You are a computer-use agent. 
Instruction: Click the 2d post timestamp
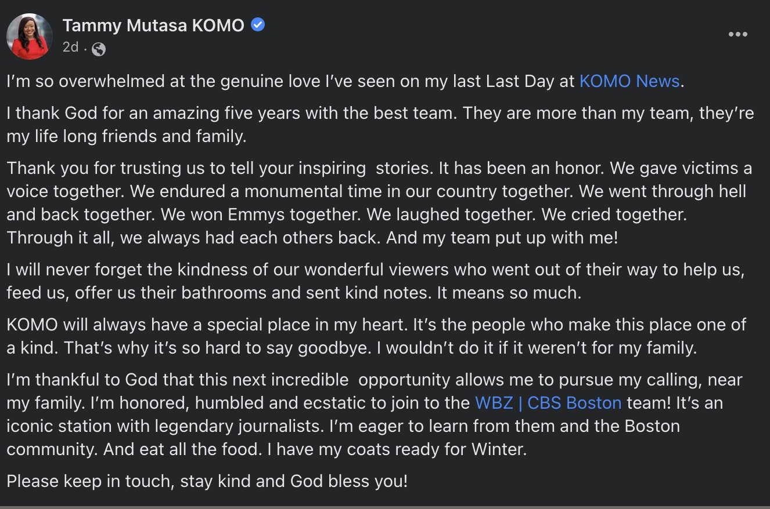[70, 48]
